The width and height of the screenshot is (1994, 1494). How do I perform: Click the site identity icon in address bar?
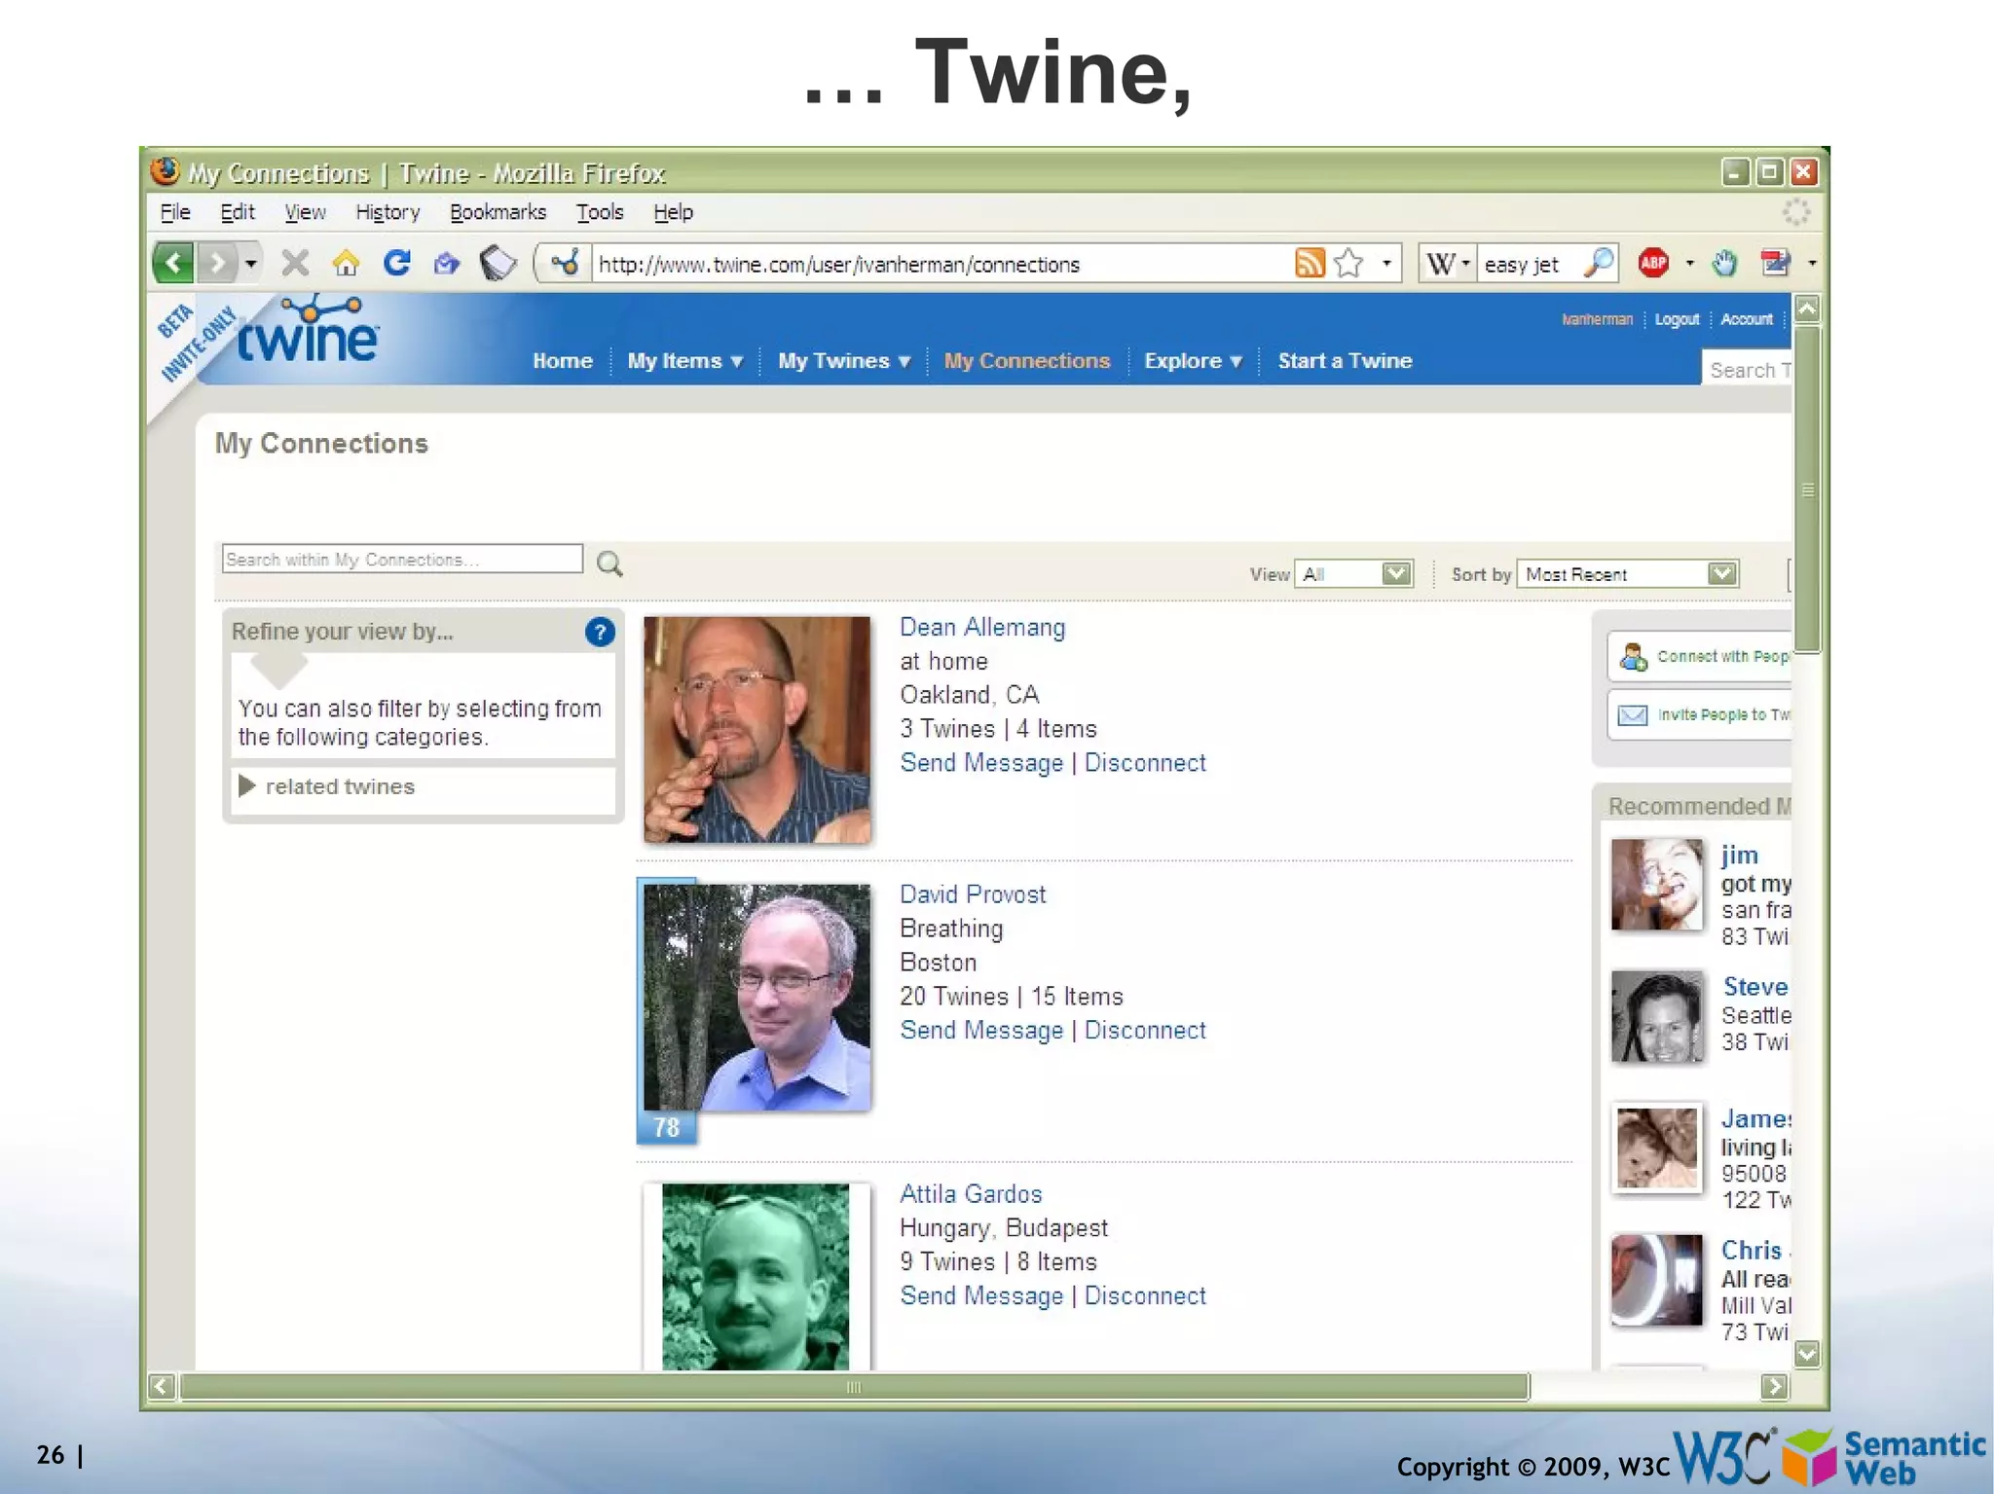[565, 263]
